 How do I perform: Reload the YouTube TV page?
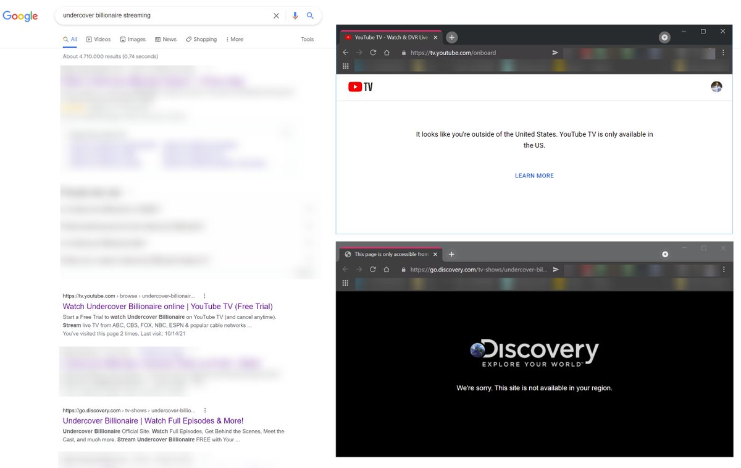373,53
